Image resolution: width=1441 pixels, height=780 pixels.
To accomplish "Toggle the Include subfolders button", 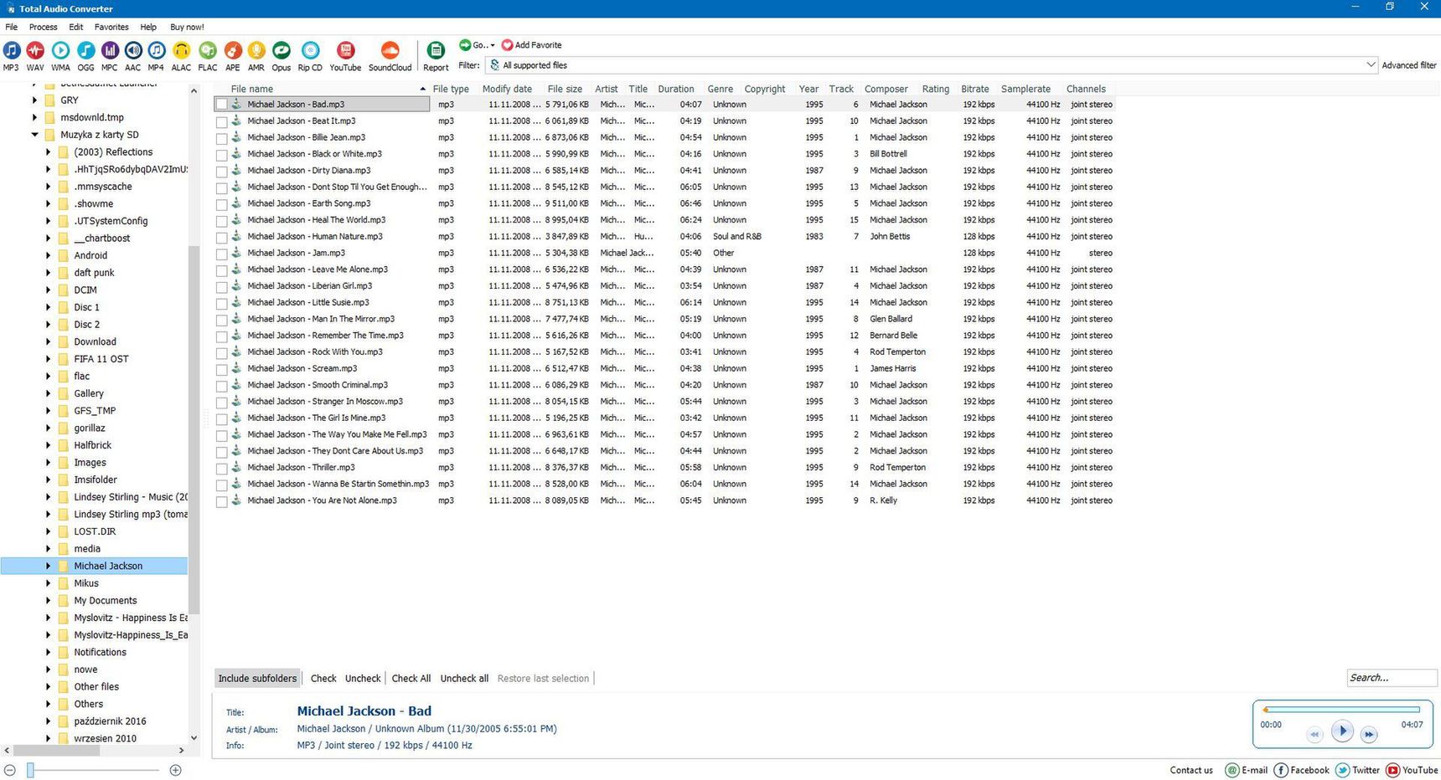I will pos(257,678).
